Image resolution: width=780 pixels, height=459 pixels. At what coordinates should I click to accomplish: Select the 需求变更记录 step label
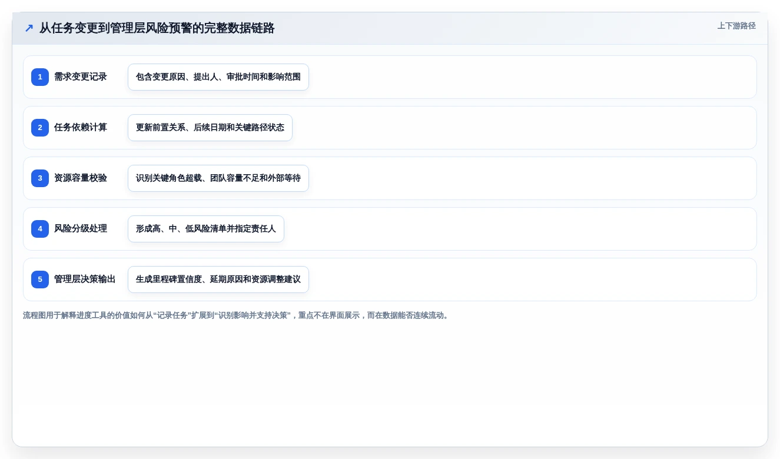click(81, 77)
